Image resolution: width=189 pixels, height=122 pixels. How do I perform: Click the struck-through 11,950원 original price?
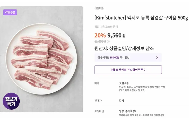(100, 42)
